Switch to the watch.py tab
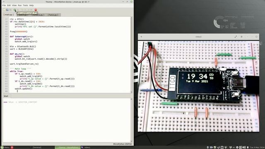 pyautogui.click(x=23, y=15)
